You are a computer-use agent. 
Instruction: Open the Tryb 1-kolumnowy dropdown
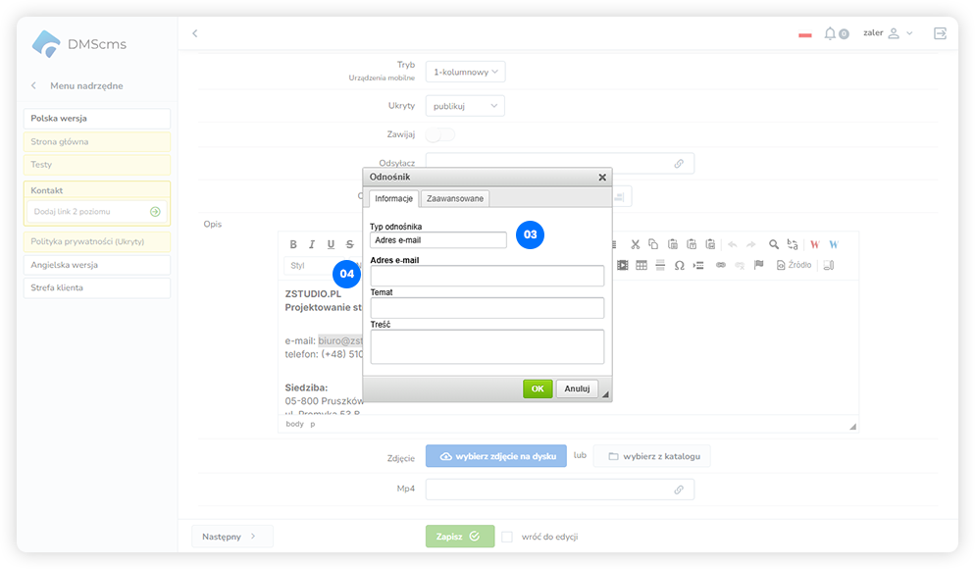[x=465, y=73]
